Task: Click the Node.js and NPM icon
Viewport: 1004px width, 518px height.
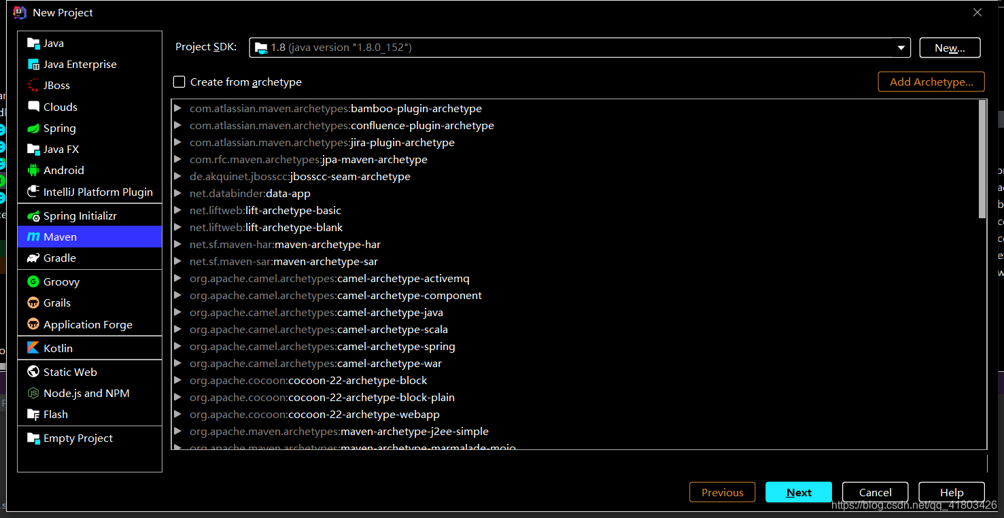Action: tap(33, 394)
